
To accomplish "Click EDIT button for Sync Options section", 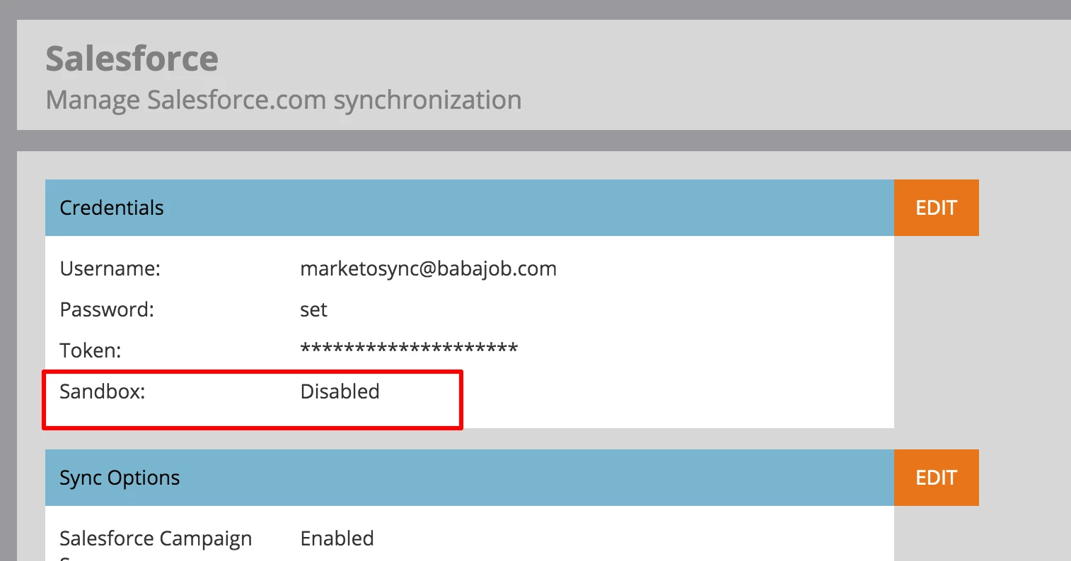I will tap(936, 478).
